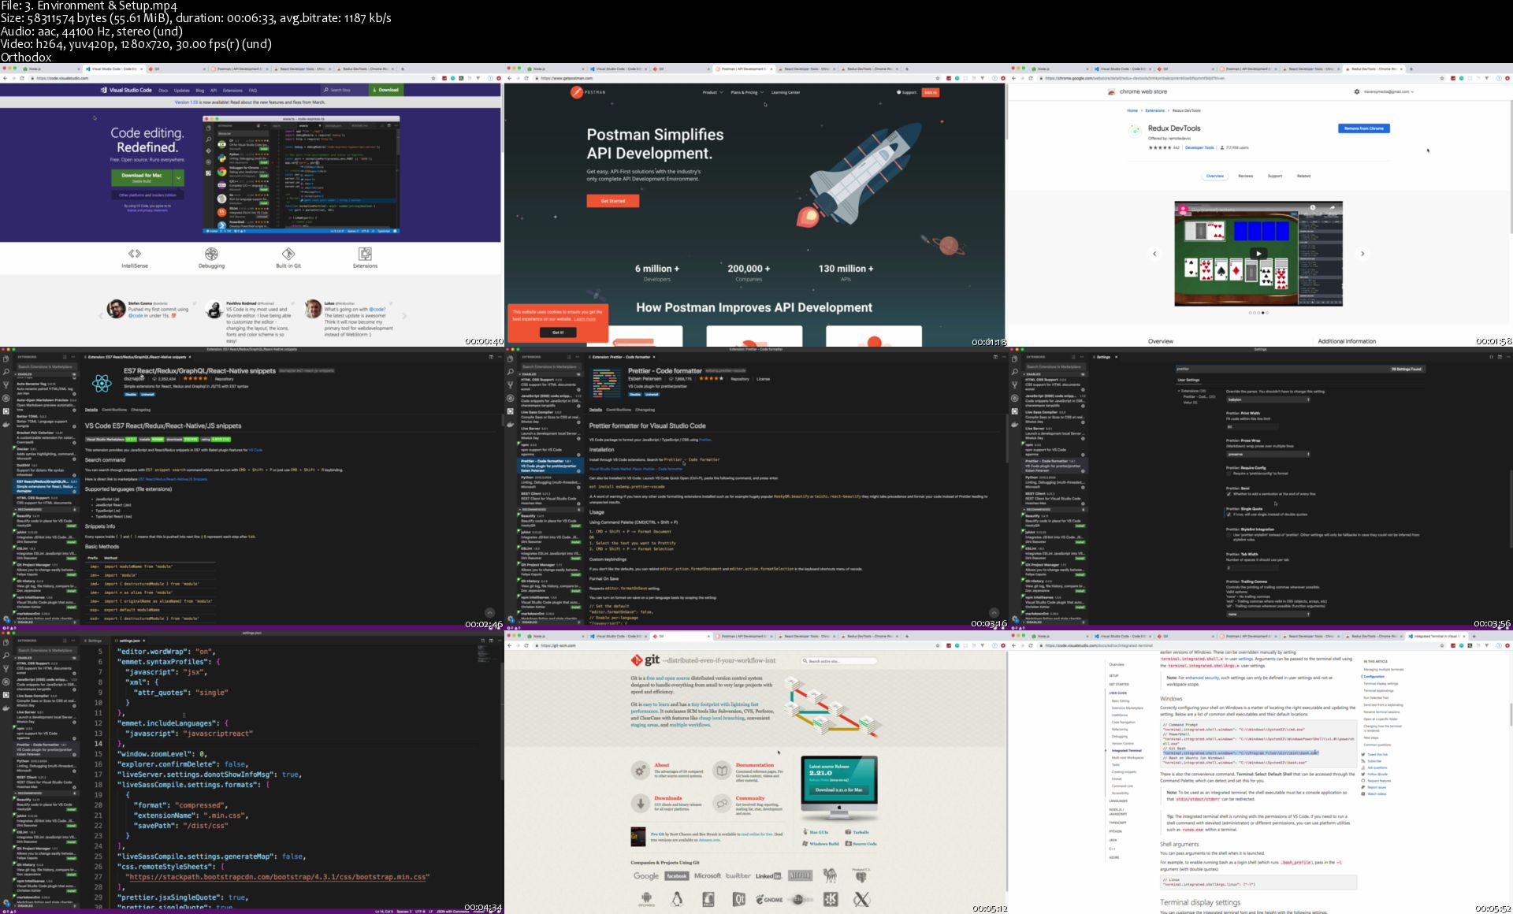The height and width of the screenshot is (914, 1513).
Task: Click the React atom logo of ES7 snippets extension
Action: [x=102, y=384]
